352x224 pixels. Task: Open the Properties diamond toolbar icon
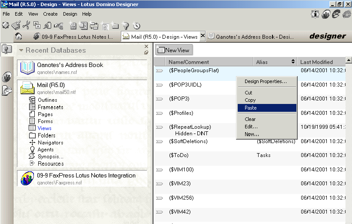(x=6, y=25)
